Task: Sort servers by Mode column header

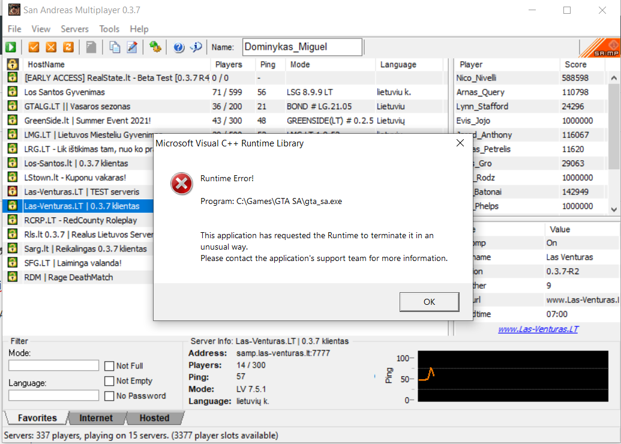Action: point(331,64)
